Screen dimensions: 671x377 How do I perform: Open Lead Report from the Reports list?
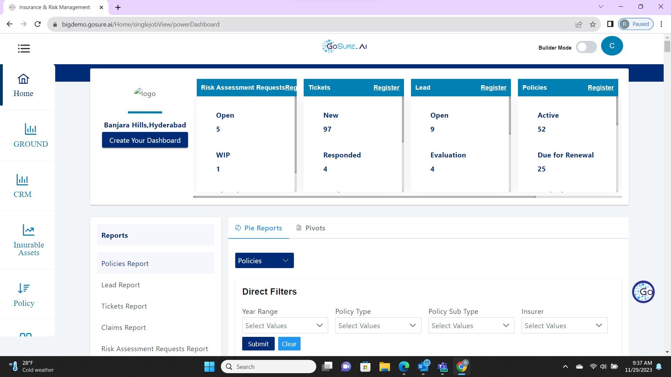click(x=120, y=285)
